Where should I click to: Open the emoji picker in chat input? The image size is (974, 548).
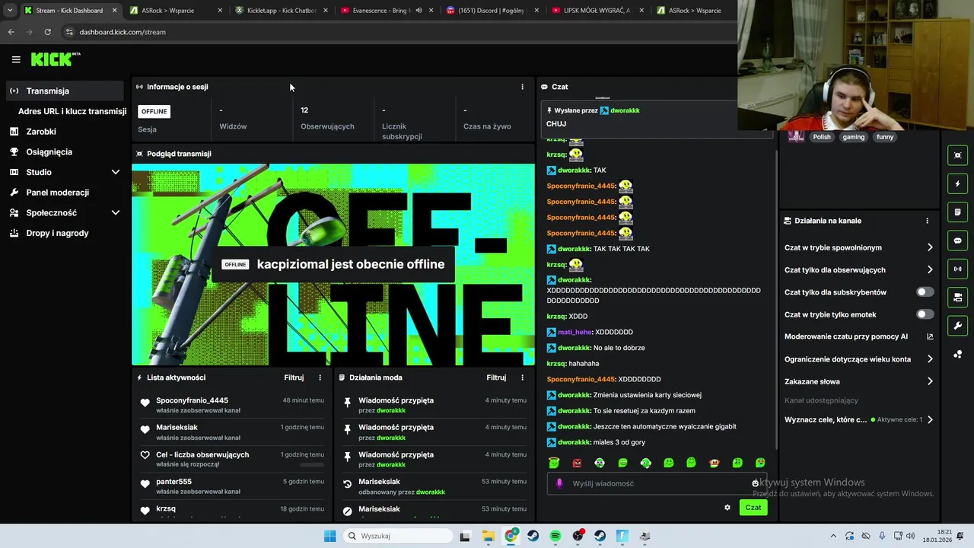755,483
